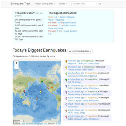126x126 pixels.
Task: Open California link in Searles Valley entry
Action: click(85, 94)
